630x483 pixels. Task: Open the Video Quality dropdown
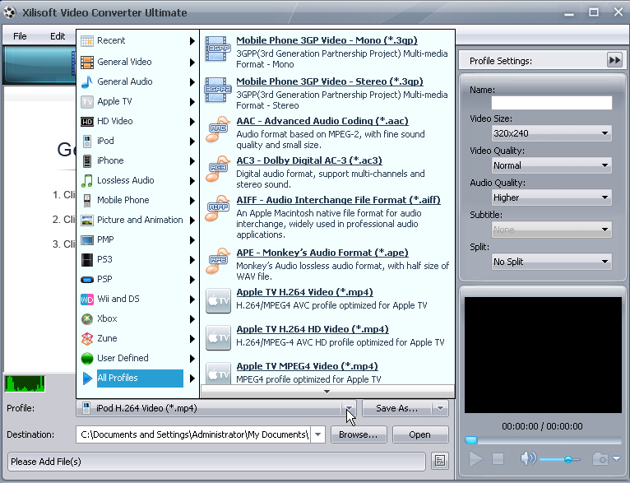tap(605, 165)
